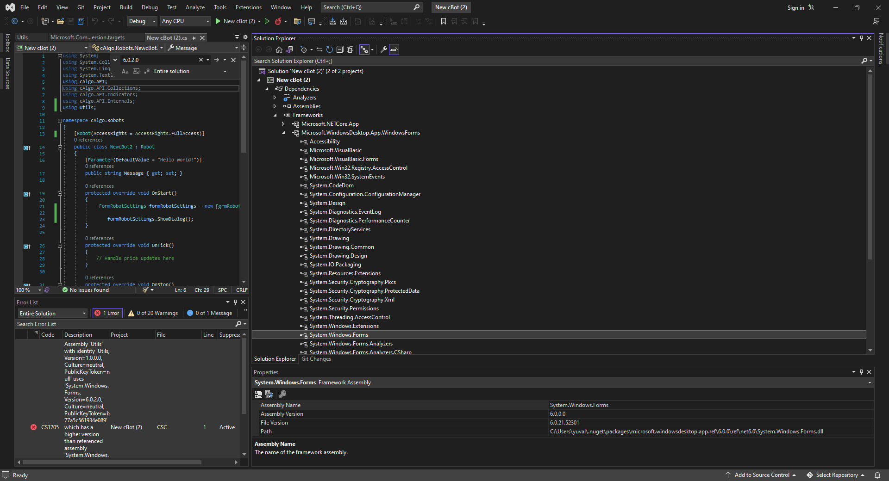Click the Find Next arrow in find box
This screenshot has width=889, height=481.
(x=216, y=60)
